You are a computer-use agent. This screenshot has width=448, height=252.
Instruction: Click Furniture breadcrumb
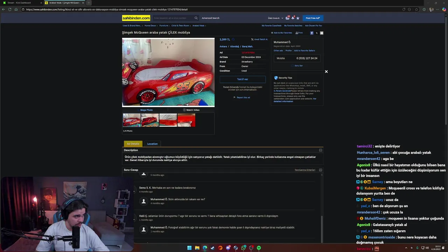164,26
